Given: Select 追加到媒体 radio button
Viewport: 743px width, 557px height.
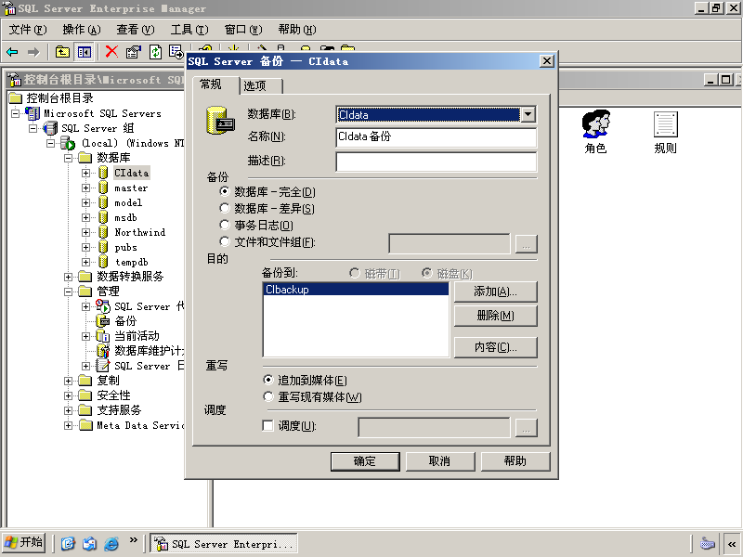Looking at the screenshot, I should (268, 380).
